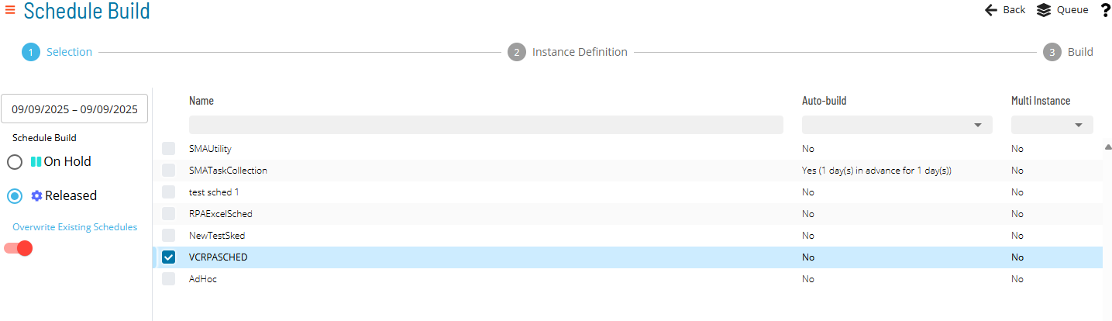Open the Multi Instance filter dropdown
Screen dimensions: 1112x321
[1052, 125]
